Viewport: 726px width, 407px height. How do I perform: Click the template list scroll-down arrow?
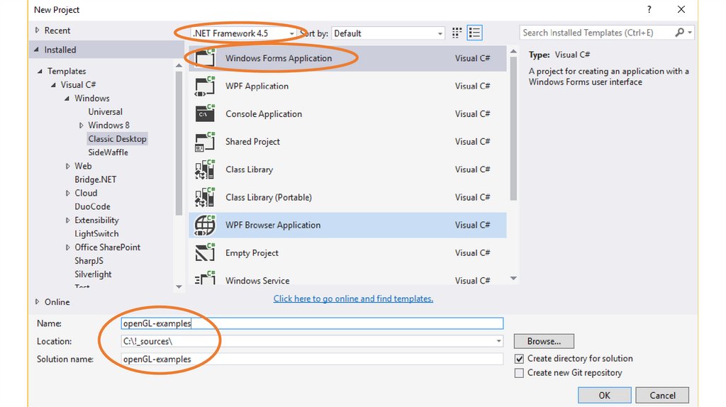[x=513, y=278]
